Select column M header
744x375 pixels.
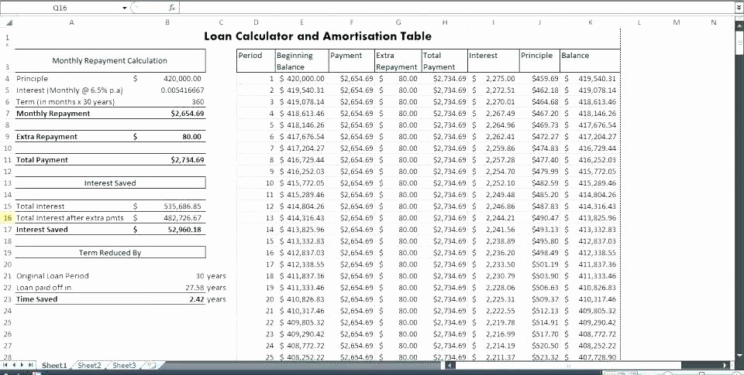(676, 22)
